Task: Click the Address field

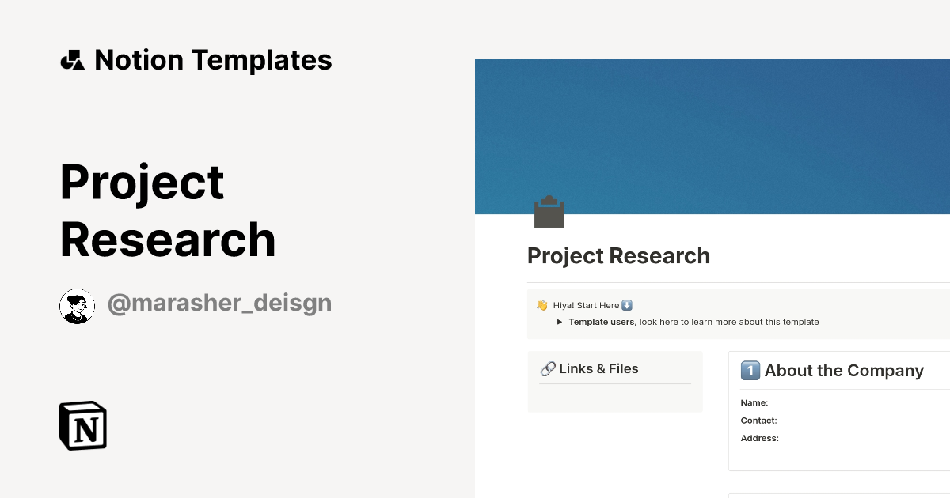Action: [x=760, y=438]
